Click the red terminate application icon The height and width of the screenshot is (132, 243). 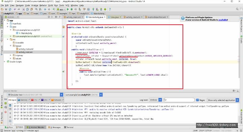coord(6,112)
